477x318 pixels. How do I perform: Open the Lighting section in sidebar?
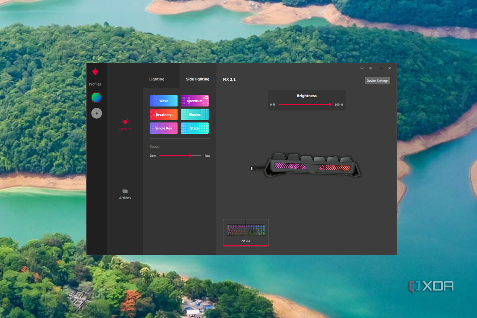[x=125, y=125]
